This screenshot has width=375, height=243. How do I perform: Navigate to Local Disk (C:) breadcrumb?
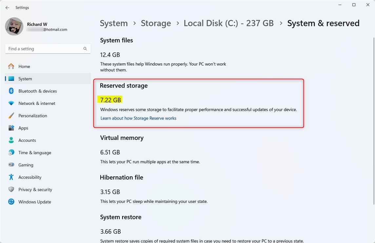click(228, 23)
